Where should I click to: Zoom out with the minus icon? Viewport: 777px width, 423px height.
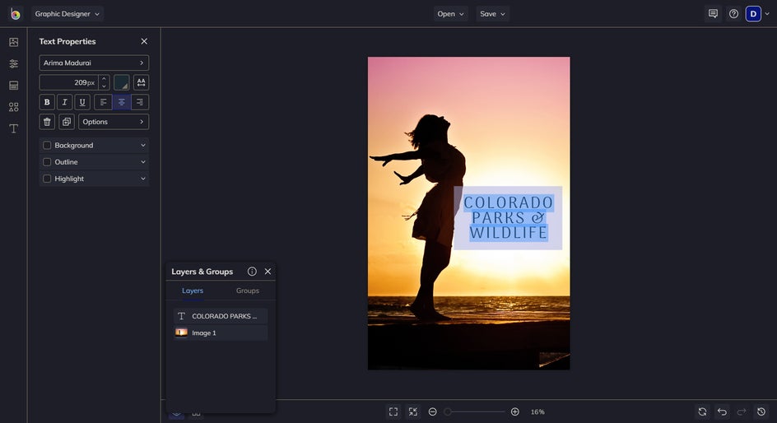[433, 411]
